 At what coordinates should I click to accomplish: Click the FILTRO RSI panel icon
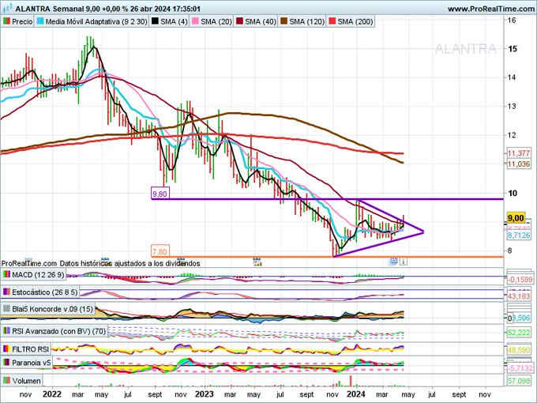pyautogui.click(x=6, y=349)
